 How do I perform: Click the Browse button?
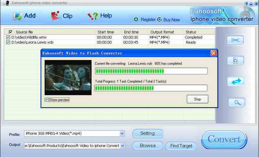[148, 145]
